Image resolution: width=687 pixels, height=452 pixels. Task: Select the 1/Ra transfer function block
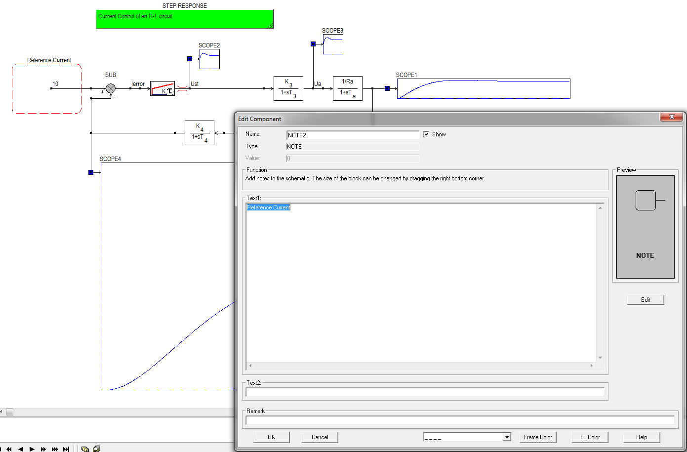coord(348,88)
